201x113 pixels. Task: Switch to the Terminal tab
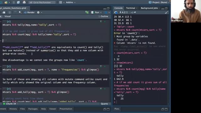(x=131, y=8)
